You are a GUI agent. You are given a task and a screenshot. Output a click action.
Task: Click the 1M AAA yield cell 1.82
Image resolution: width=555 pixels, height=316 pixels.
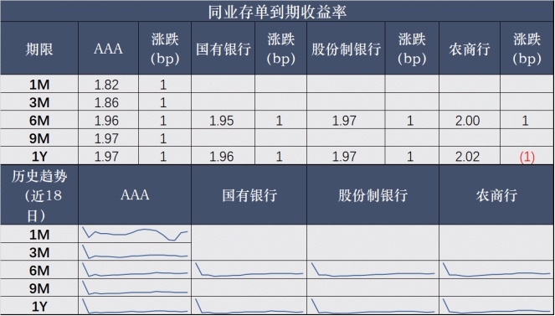tap(107, 85)
